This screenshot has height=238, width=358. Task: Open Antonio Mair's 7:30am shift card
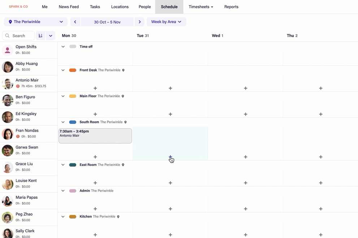(x=95, y=136)
